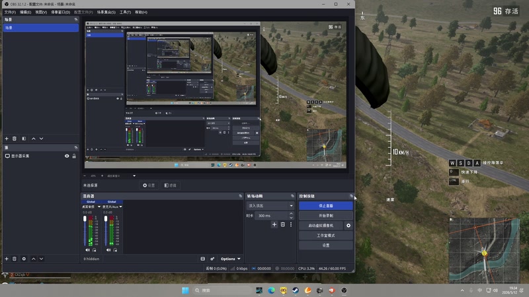Open source properties gear in sources toolbar
Viewport: 529px width, 297px height.
tap(24, 259)
